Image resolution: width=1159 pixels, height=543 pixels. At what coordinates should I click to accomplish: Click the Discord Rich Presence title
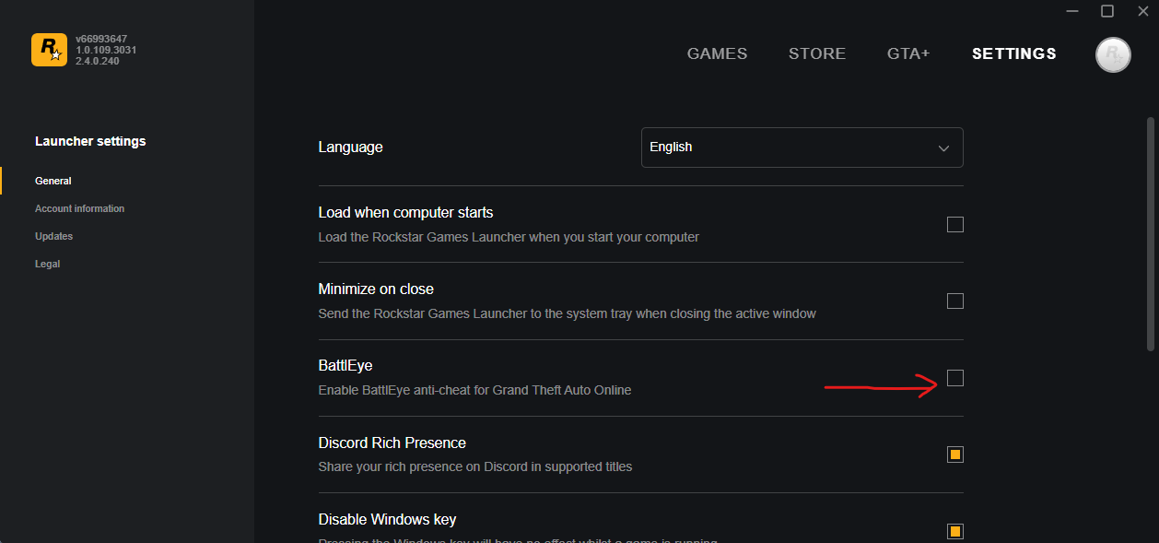coord(392,443)
